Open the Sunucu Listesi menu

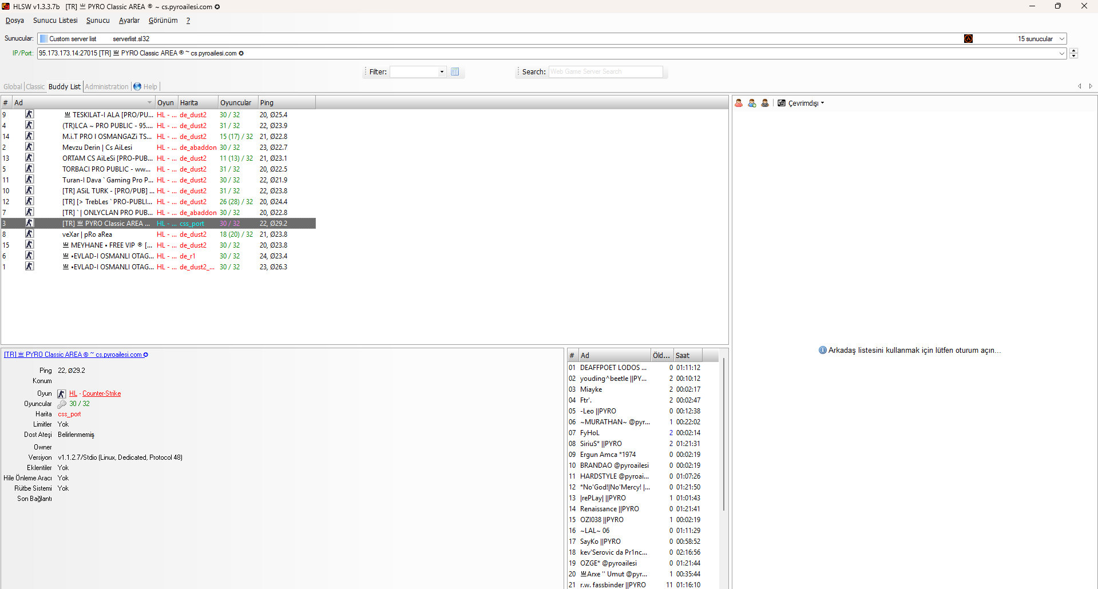55,21
